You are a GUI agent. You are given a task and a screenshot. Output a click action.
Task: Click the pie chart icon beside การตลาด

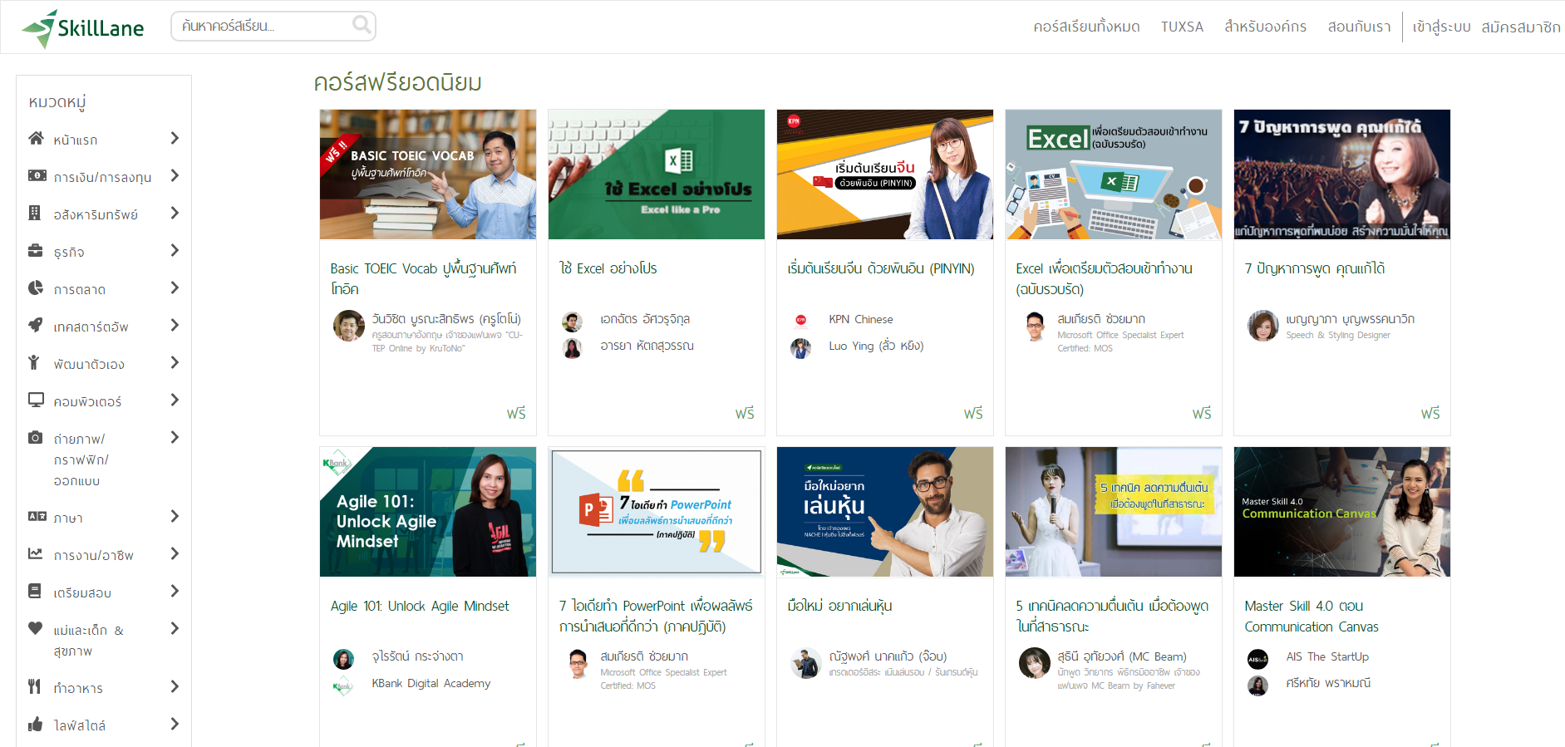coord(35,287)
